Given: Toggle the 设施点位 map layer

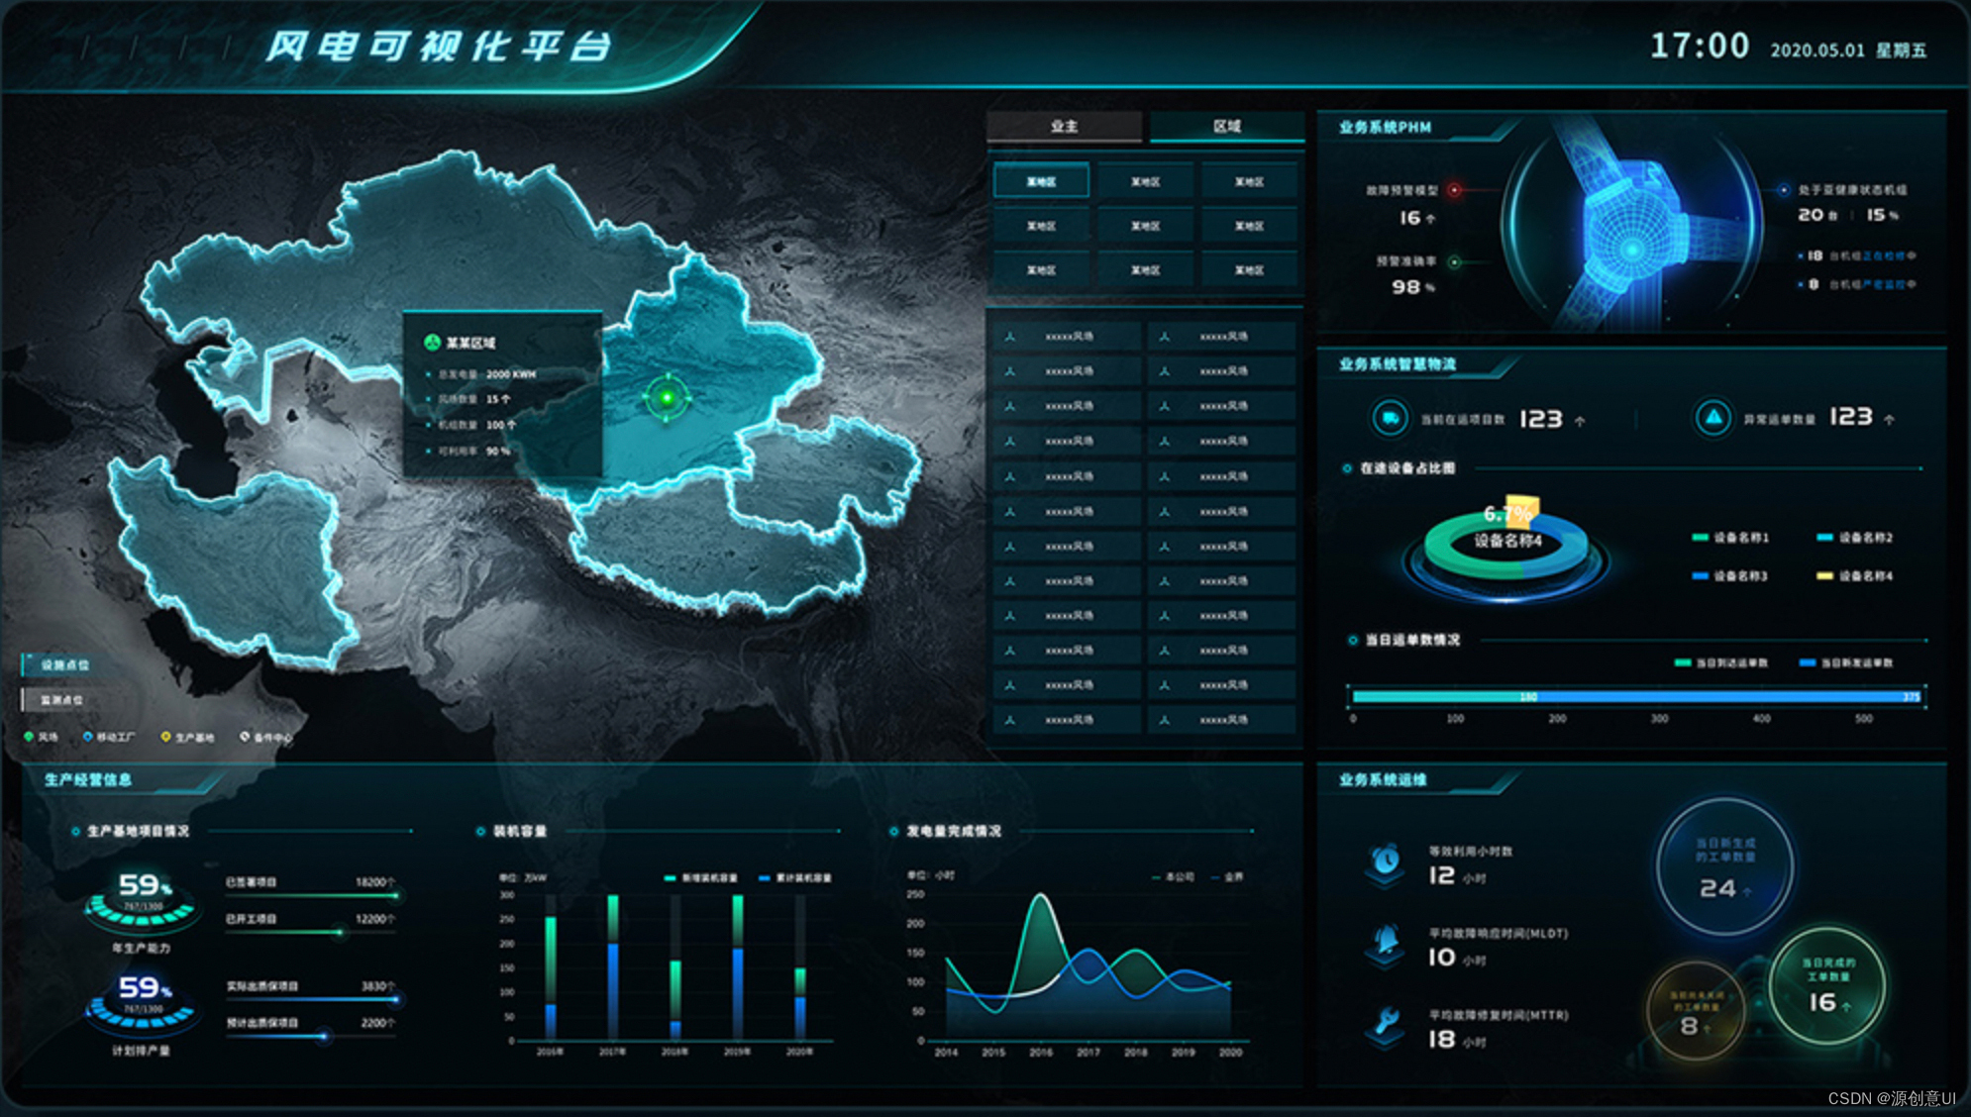Looking at the screenshot, I should pos(64,665).
